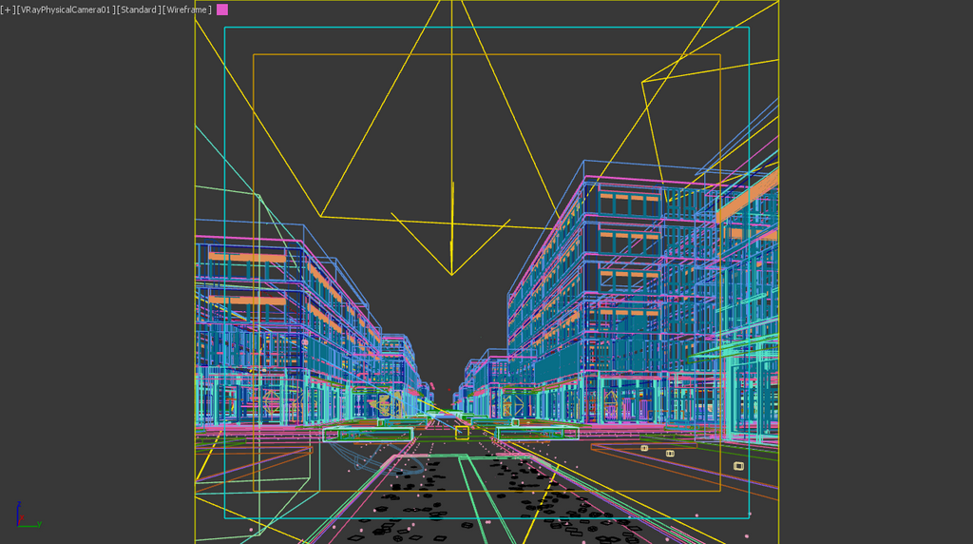Select the rightmost small yellow helper box on right pavement
Image resolution: width=973 pixels, height=544 pixels.
[738, 466]
